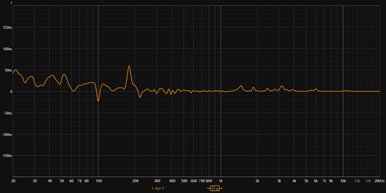Image resolution: width=386 pixels, height=193 pixels.
Task: Click the '100m' y-axis label
Action: [8, 49]
